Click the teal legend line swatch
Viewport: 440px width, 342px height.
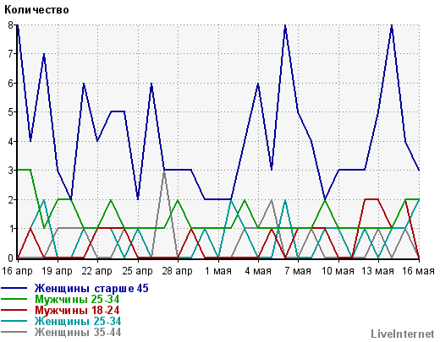[x=14, y=321]
